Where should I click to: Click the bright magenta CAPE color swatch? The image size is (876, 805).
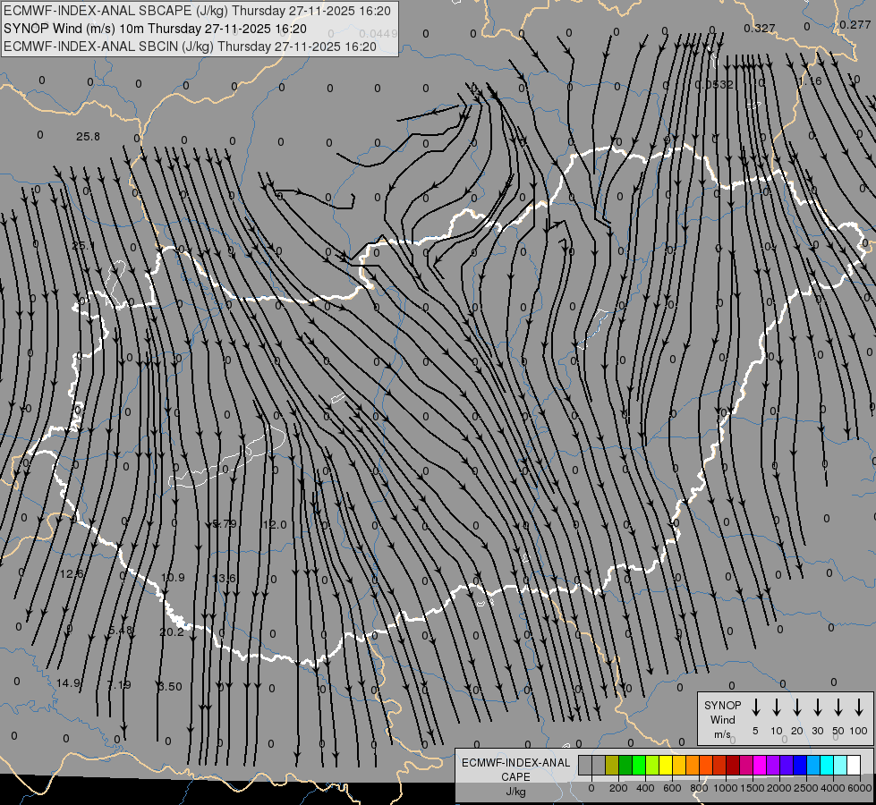[x=760, y=765]
